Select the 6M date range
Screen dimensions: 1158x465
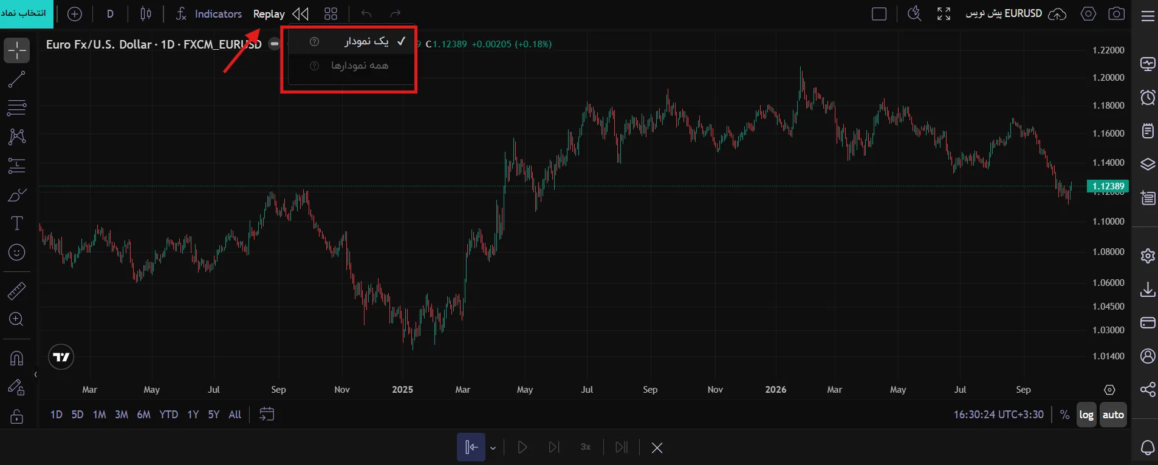[143, 415]
